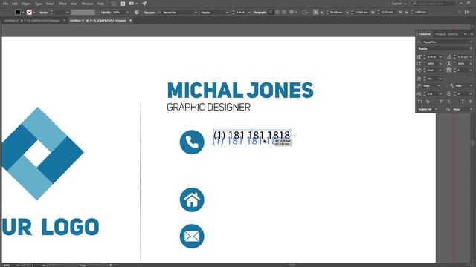
Task: Open the English: UK language dropdown
Action: point(428,109)
